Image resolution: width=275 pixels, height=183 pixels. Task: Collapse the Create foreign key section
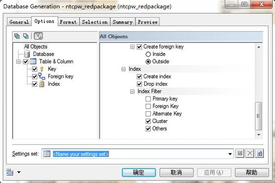[x=132, y=47]
